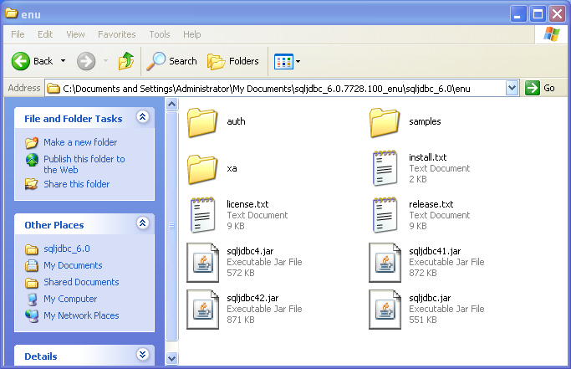The image size is (571, 369).
Task: Click Publish this folder to the Web
Action: [x=84, y=165]
